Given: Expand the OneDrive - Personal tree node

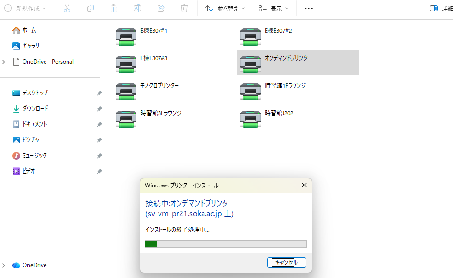Looking at the screenshot, I should (x=4, y=62).
